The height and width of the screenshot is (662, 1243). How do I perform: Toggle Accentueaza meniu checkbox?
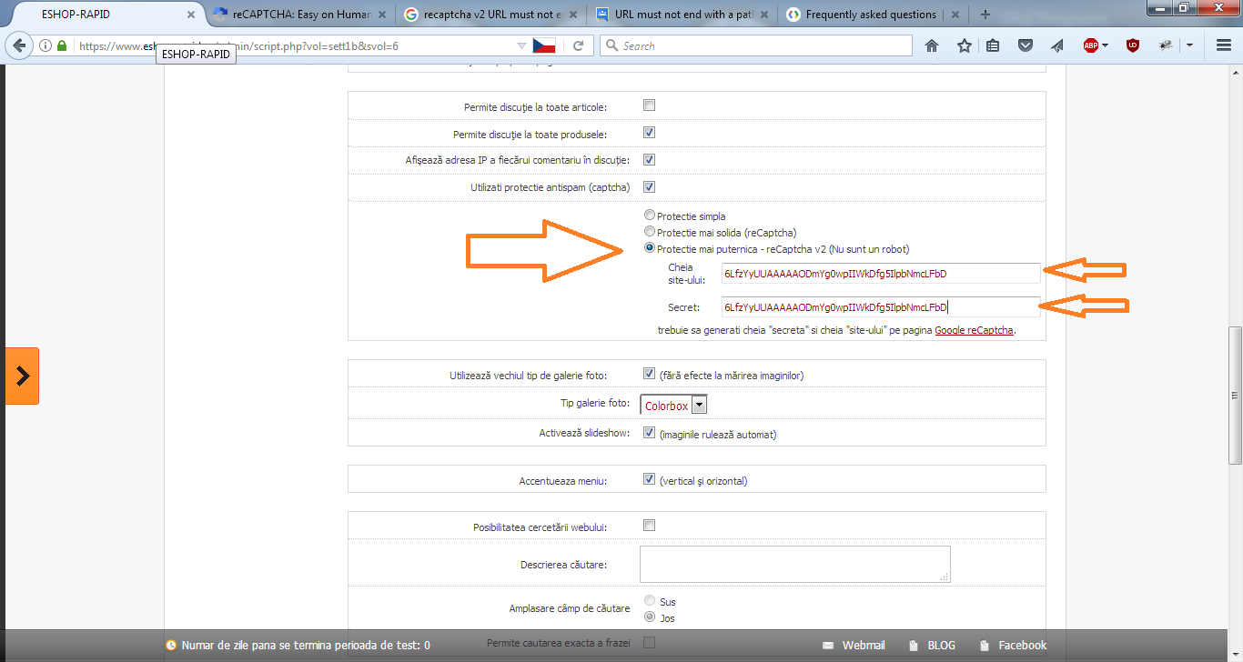tap(650, 479)
